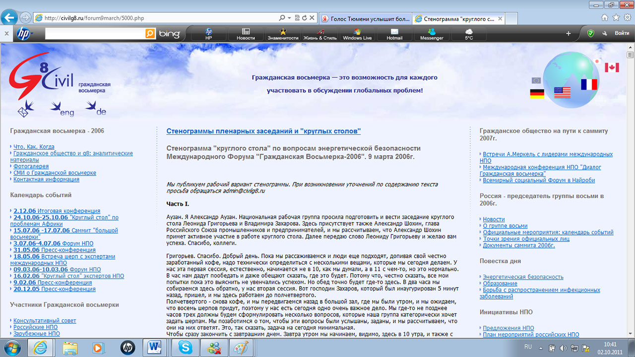Open browser Tools gear icon
The width and height of the screenshot is (635, 357).
[627, 17]
